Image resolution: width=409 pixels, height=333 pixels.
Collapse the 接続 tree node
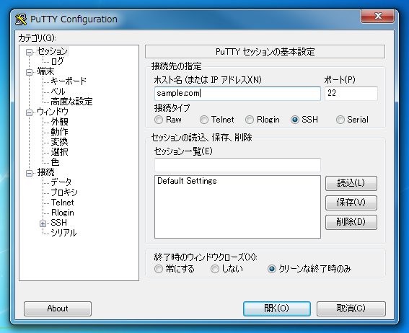pos(29,173)
